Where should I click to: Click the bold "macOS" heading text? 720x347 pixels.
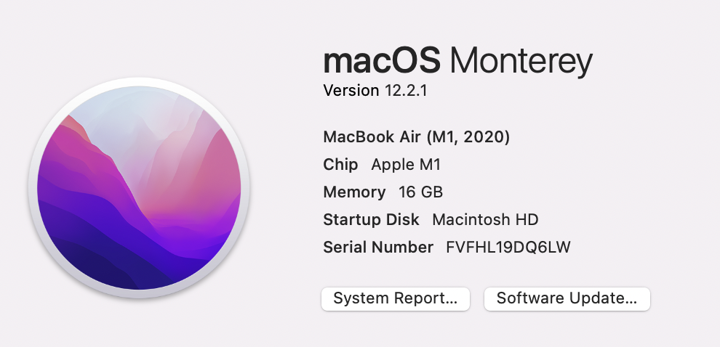point(382,61)
